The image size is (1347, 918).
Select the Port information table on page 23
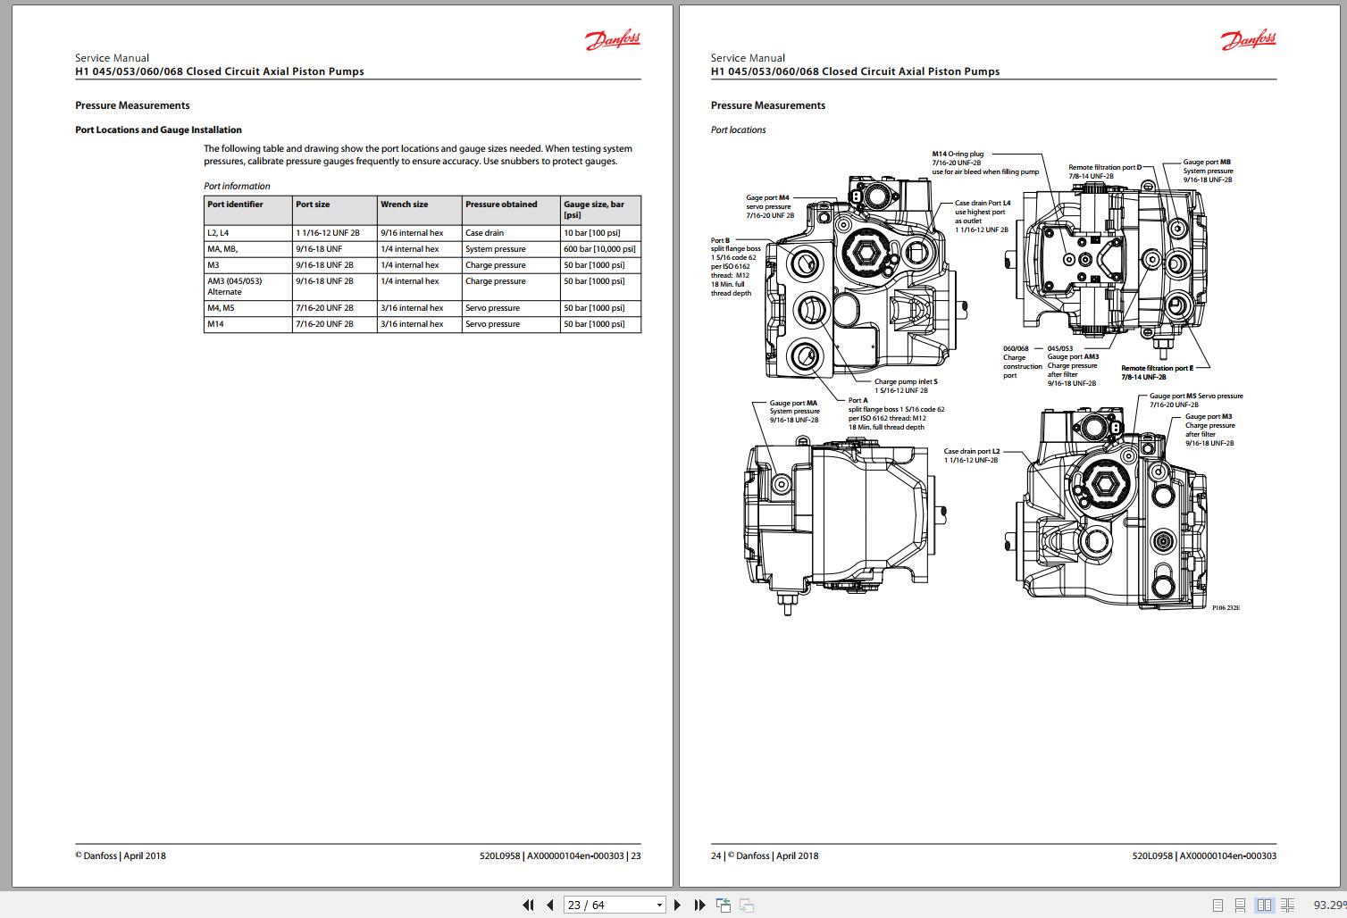(x=420, y=263)
